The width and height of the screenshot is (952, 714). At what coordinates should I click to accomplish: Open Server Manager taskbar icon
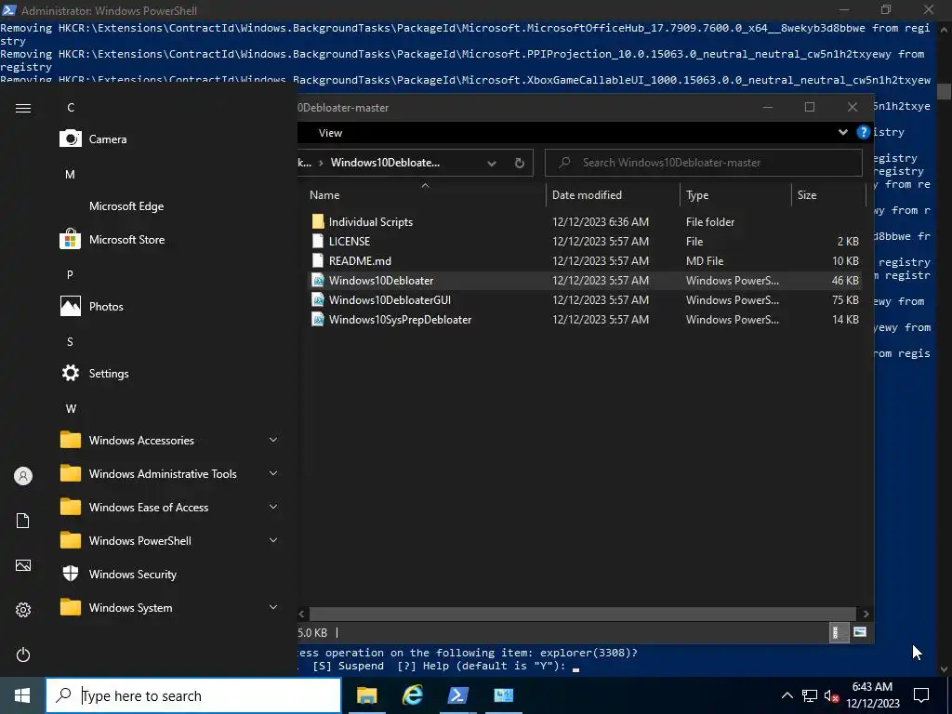pyautogui.click(x=503, y=695)
